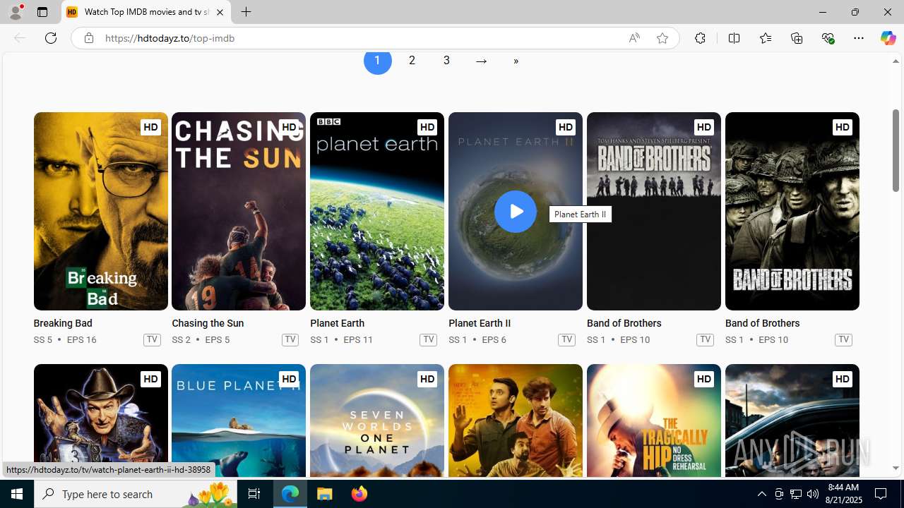This screenshot has height=508, width=904.
Task: Open a new browser tab
Action: pyautogui.click(x=246, y=12)
